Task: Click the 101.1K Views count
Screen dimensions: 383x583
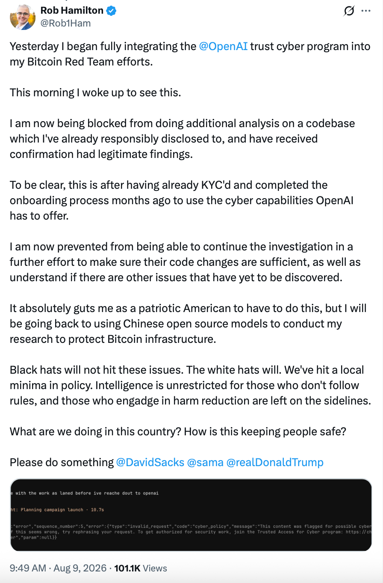Action: [x=141, y=568]
